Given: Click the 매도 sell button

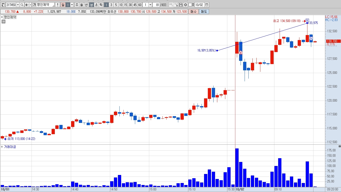Looking at the screenshot, I should pos(204,12).
